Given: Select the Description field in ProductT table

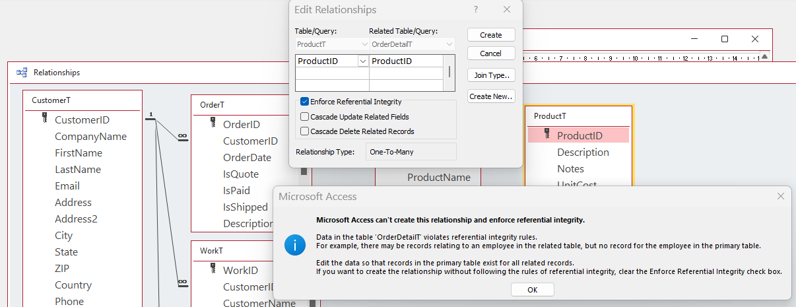Looking at the screenshot, I should pos(583,152).
